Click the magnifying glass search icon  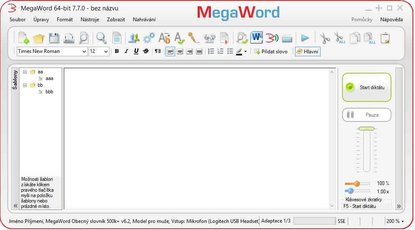tap(102, 38)
